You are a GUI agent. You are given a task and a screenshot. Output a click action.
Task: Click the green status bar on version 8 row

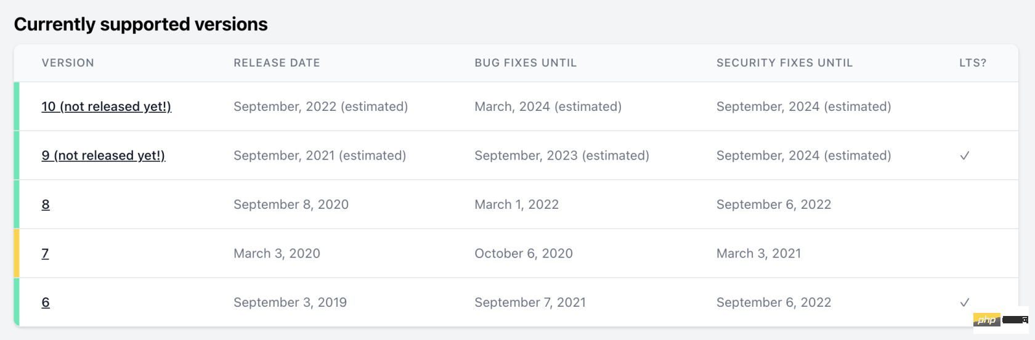pyautogui.click(x=17, y=204)
